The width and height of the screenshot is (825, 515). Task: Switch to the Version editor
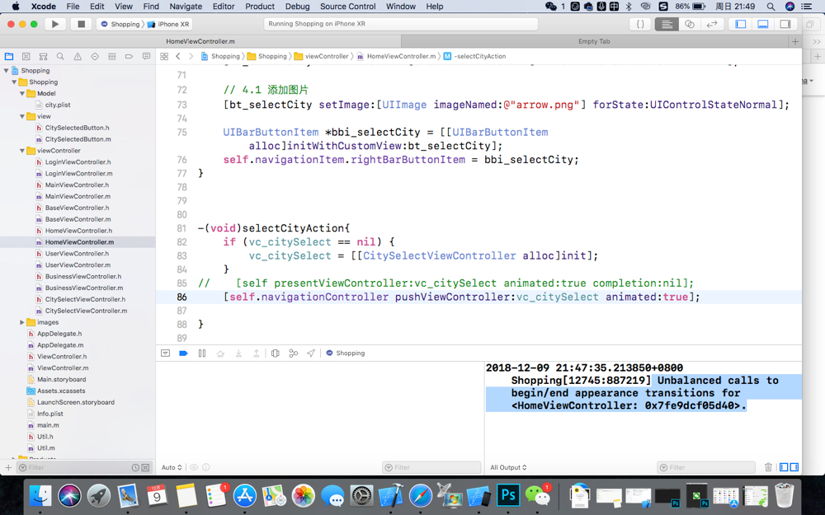click(x=712, y=24)
